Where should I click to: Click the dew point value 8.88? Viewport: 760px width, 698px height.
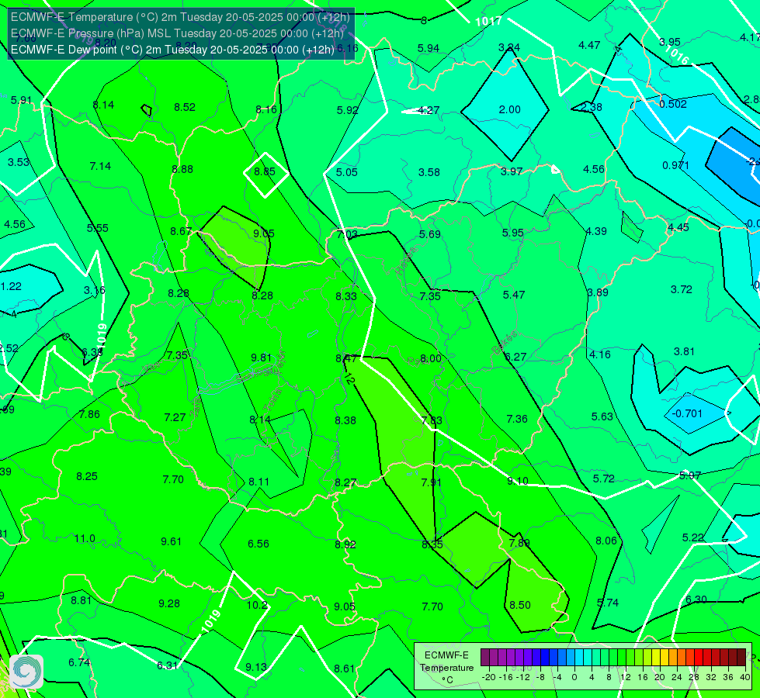(182, 170)
